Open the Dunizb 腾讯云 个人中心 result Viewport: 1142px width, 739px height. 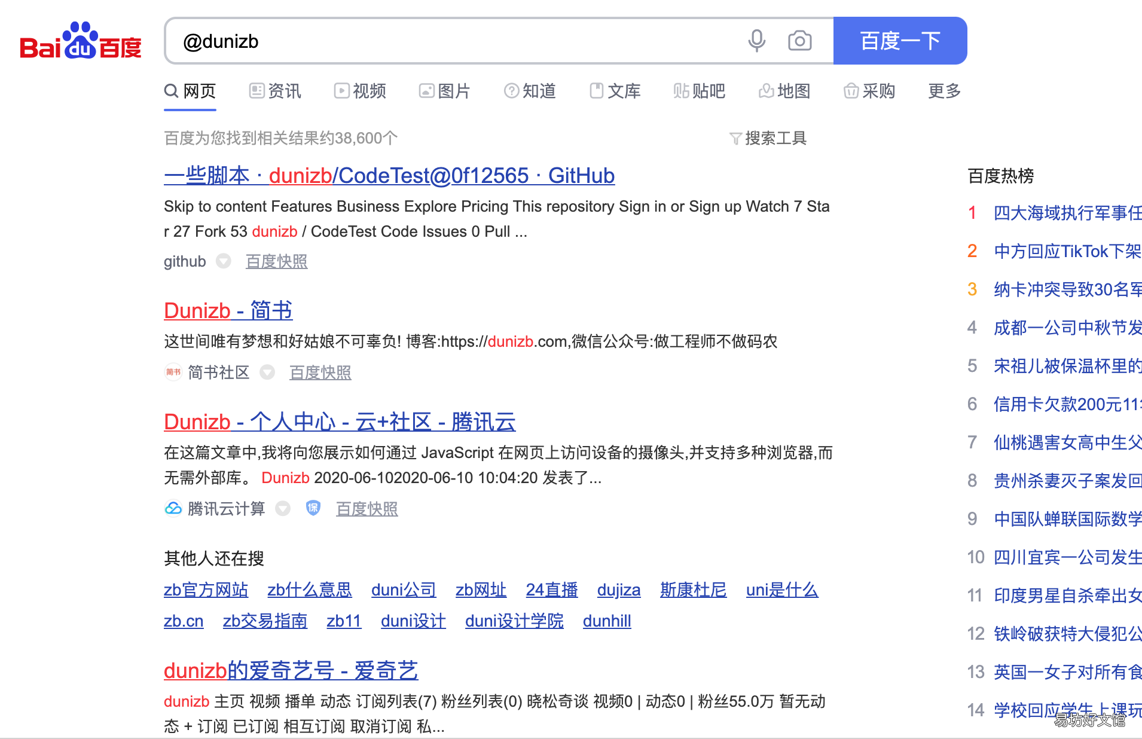point(340,422)
